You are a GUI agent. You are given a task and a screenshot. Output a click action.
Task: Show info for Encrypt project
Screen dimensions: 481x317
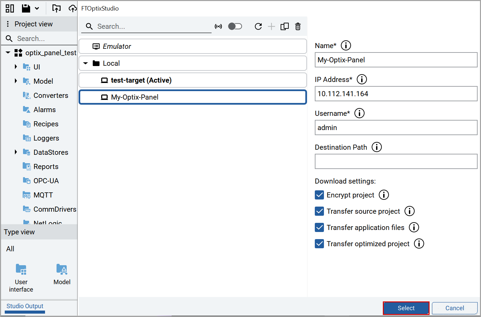pos(384,195)
